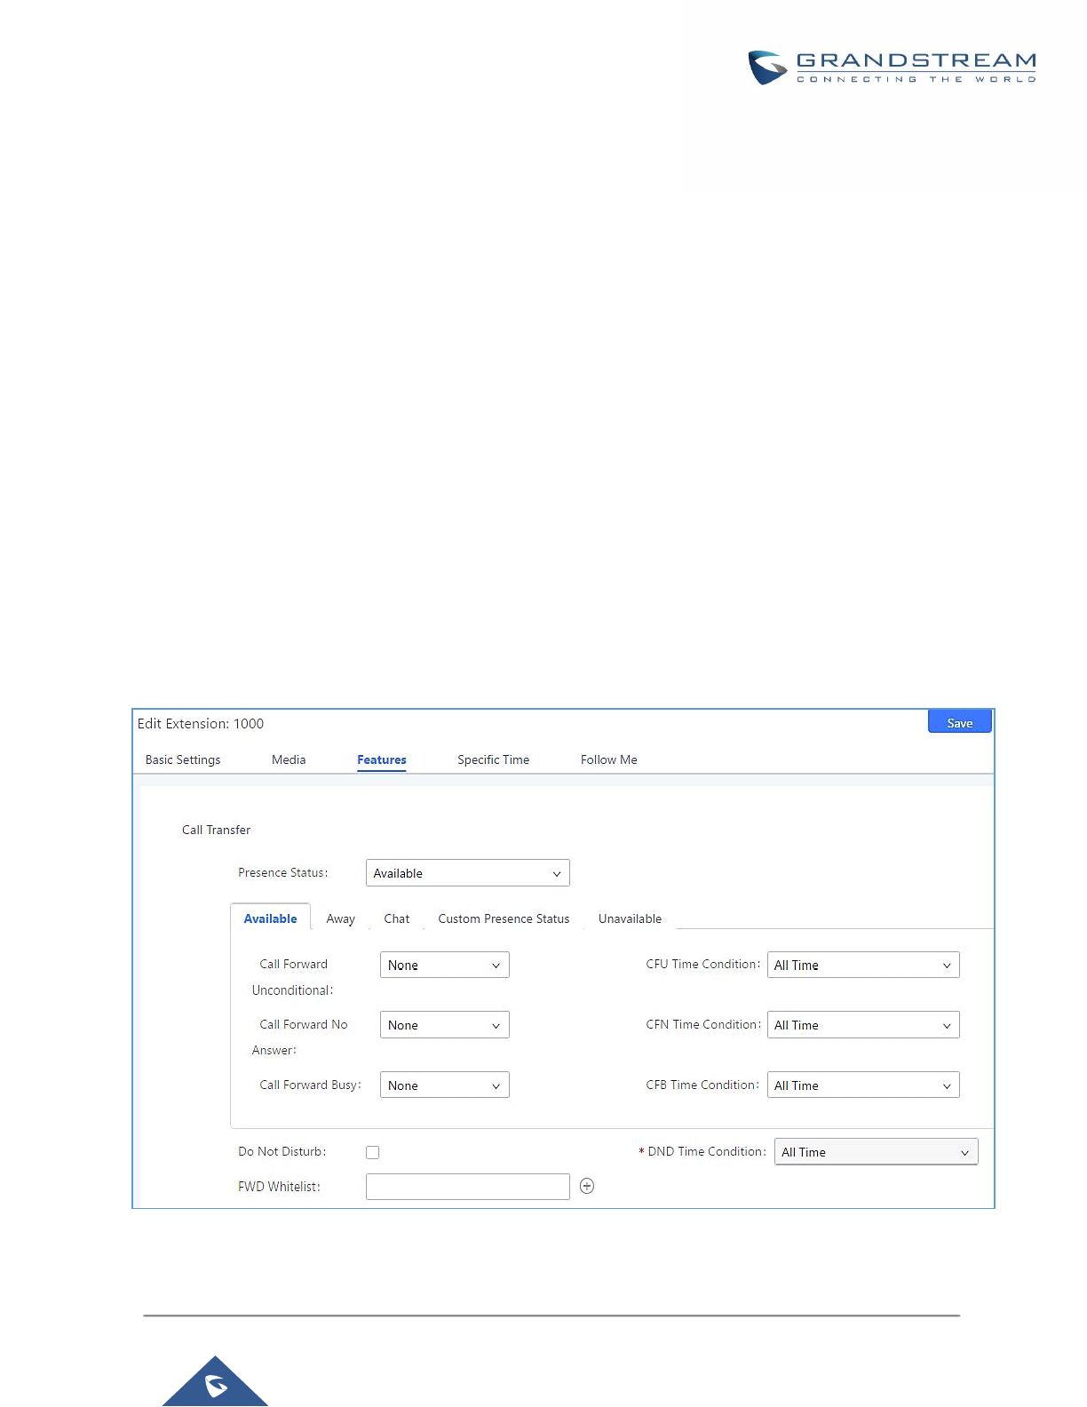Select the Away presence tab
The image size is (1087, 1407).
[x=341, y=918]
